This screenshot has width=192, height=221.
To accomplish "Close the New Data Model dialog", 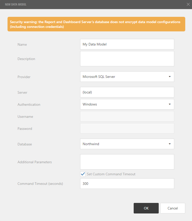I will [188, 4].
